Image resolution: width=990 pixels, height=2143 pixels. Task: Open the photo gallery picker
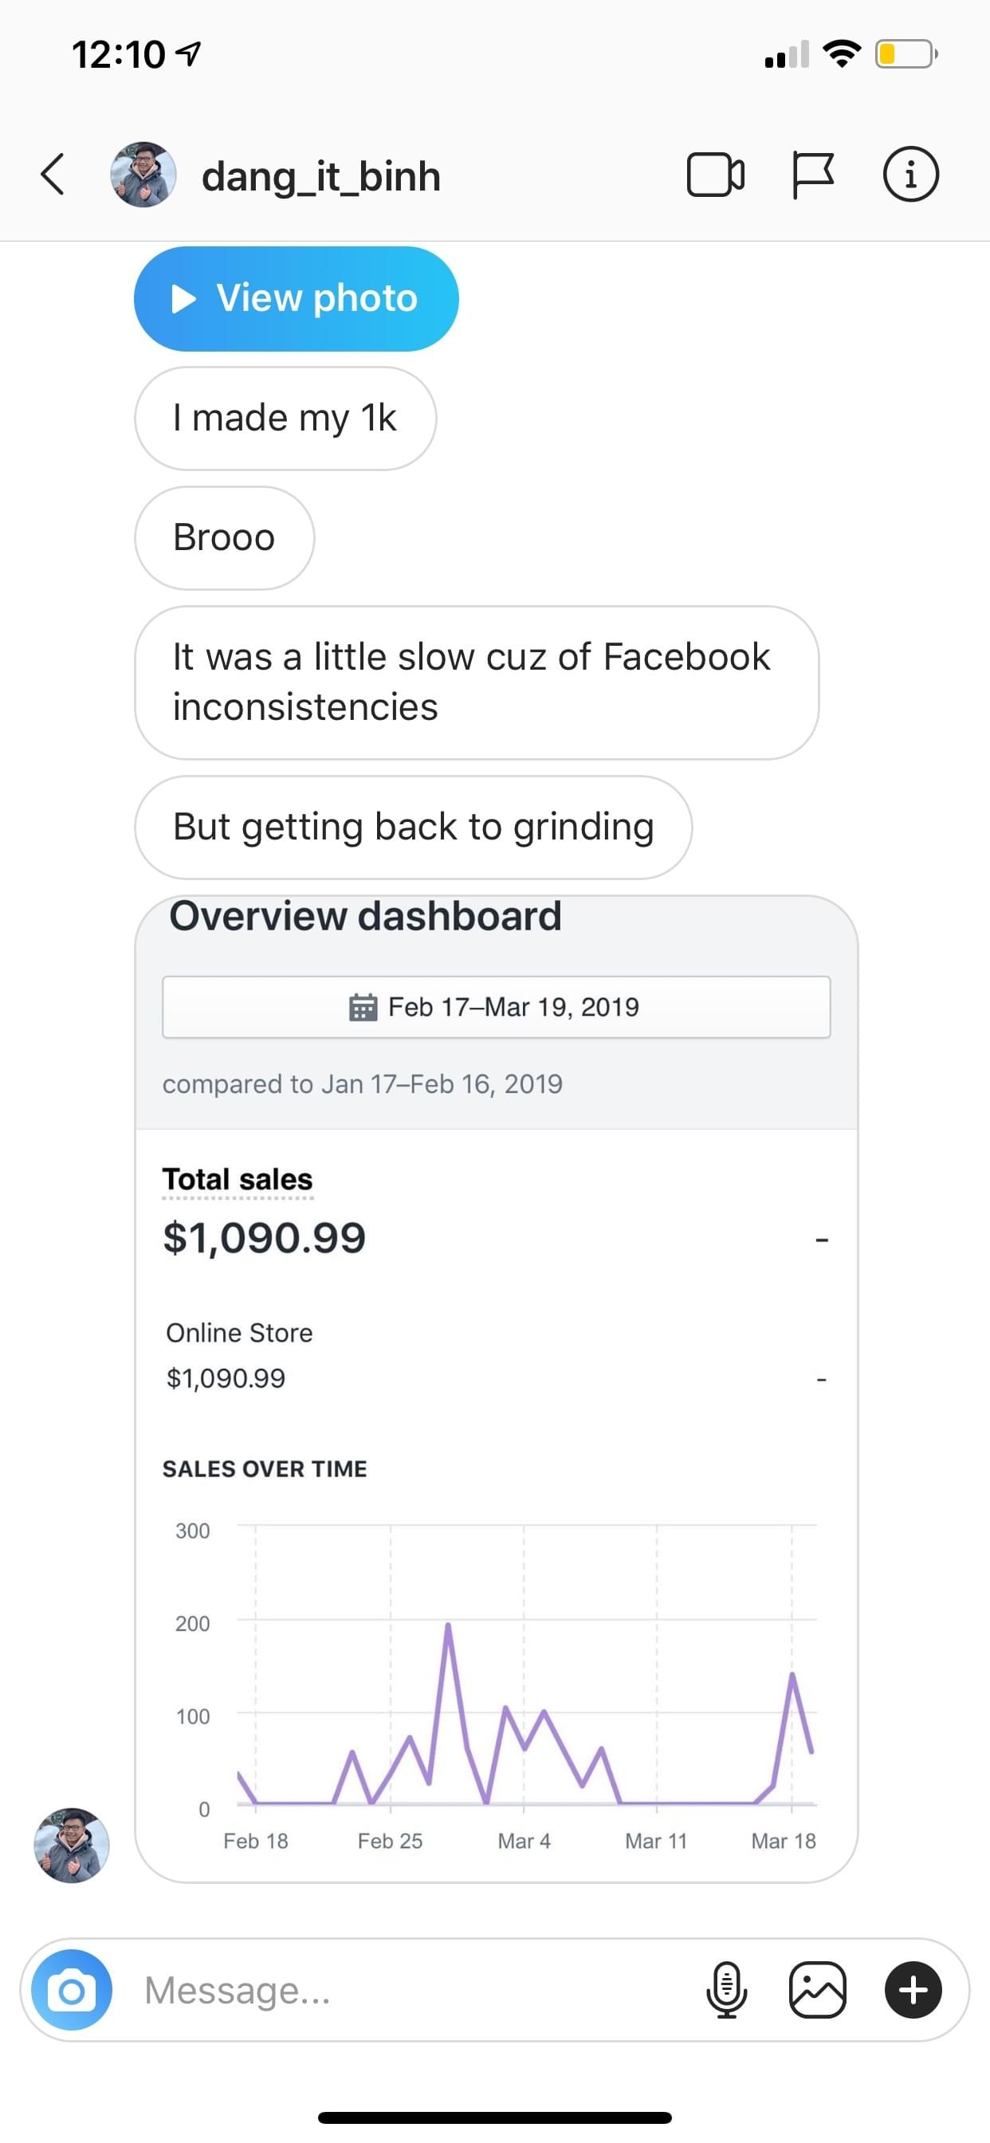pyautogui.click(x=817, y=1991)
